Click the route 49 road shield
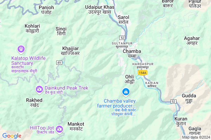Viewport: 211px width, 140px height. [x=59, y=63]
